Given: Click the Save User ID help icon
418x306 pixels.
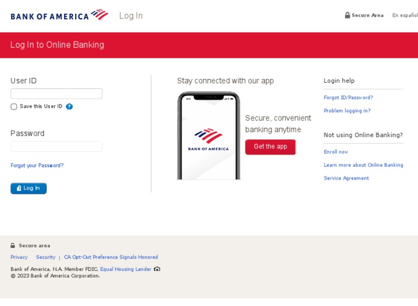Looking at the screenshot, I should pyautogui.click(x=69, y=107).
